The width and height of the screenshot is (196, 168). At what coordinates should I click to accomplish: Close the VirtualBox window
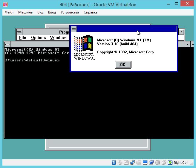click(x=187, y=3)
